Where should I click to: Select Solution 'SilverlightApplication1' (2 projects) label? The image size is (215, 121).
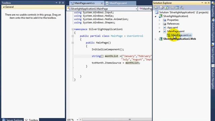point(184,12)
